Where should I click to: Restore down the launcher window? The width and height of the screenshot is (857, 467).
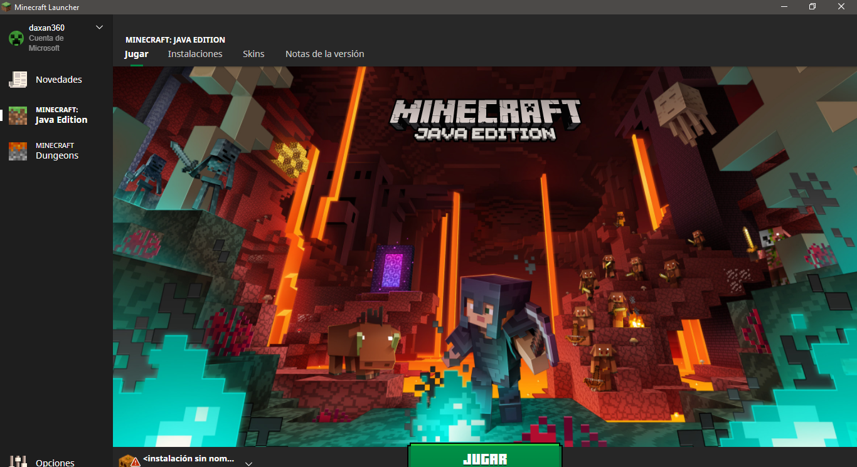point(812,7)
